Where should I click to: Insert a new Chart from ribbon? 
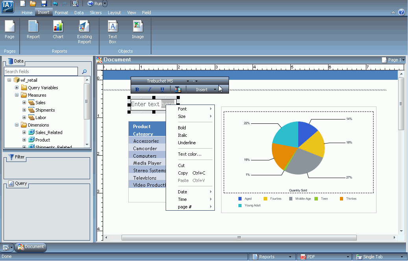58,29
